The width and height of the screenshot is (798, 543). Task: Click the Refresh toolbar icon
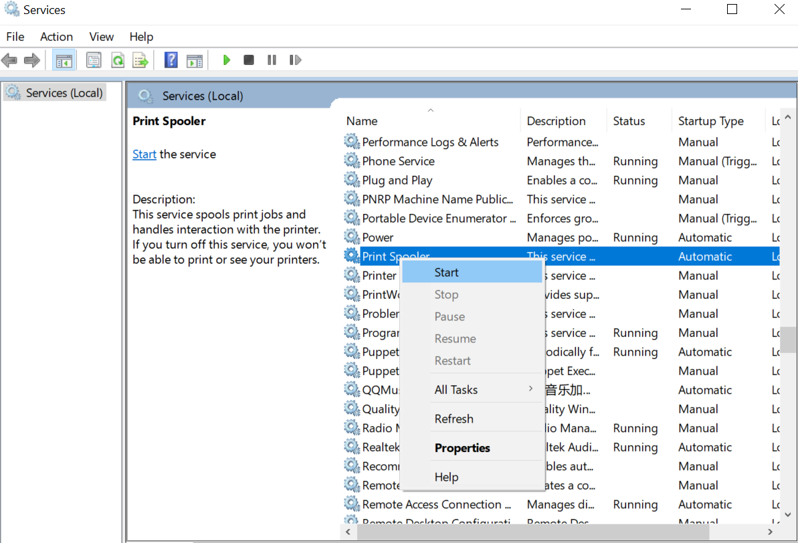point(118,60)
